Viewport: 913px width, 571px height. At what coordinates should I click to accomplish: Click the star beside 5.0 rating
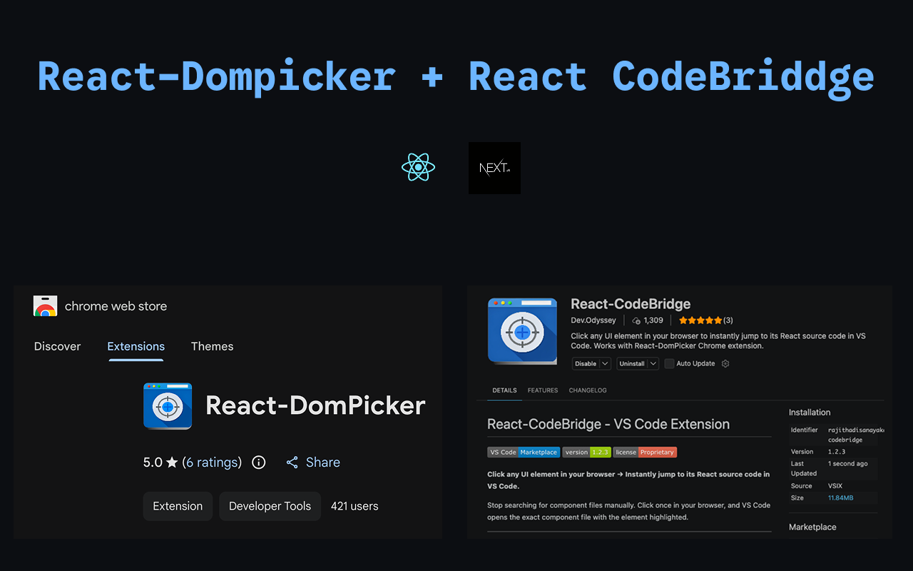coord(172,463)
